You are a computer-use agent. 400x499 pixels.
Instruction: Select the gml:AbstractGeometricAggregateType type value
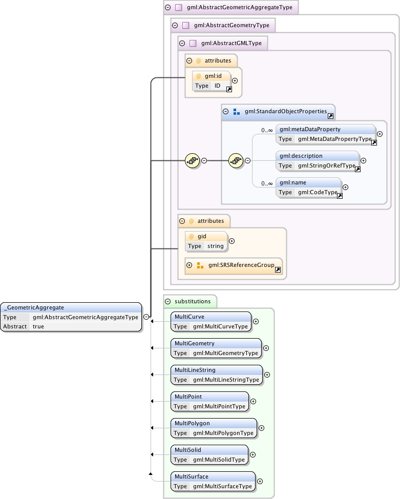click(86, 317)
